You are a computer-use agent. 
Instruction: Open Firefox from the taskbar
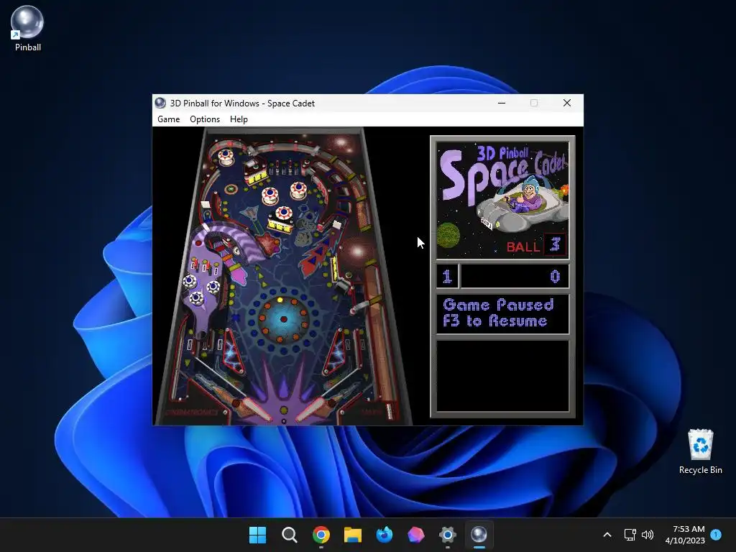coord(384,535)
